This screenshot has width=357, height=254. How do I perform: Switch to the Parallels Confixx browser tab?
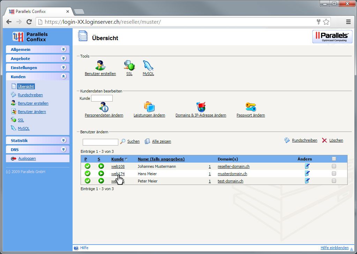[38, 12]
